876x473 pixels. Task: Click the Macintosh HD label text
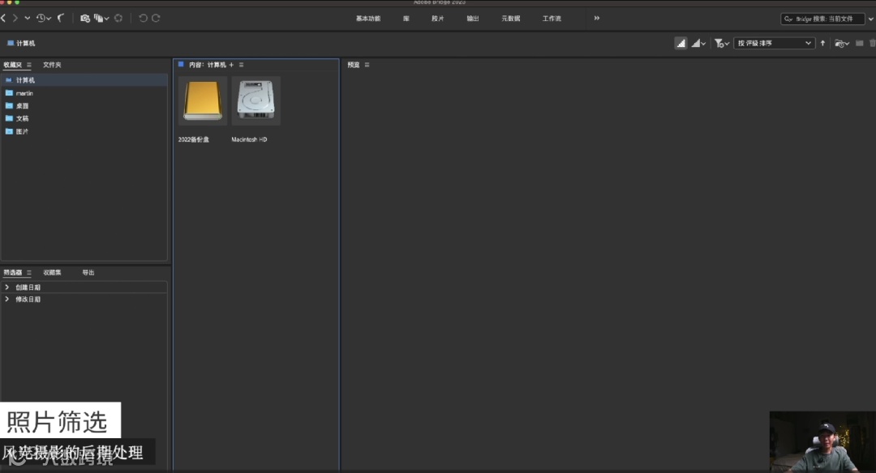pyautogui.click(x=249, y=139)
